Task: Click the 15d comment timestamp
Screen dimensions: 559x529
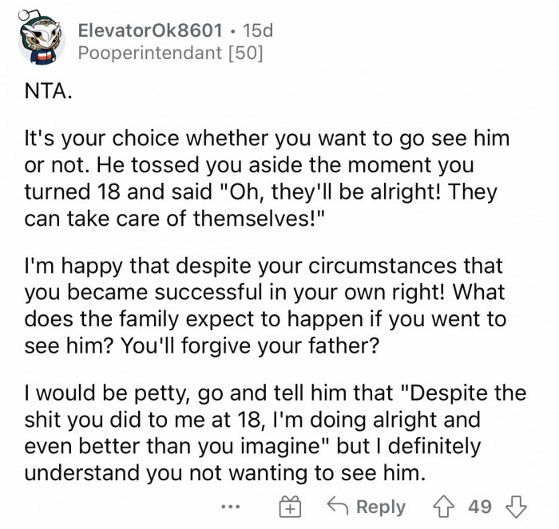Action: 257,31
